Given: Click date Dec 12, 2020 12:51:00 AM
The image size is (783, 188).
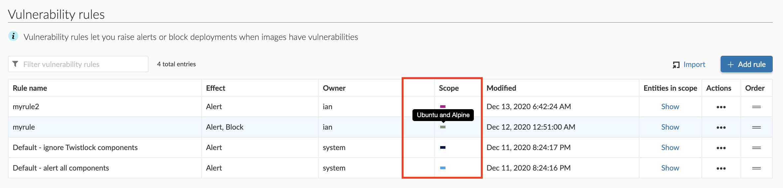Looking at the screenshot, I should pyautogui.click(x=531, y=127).
